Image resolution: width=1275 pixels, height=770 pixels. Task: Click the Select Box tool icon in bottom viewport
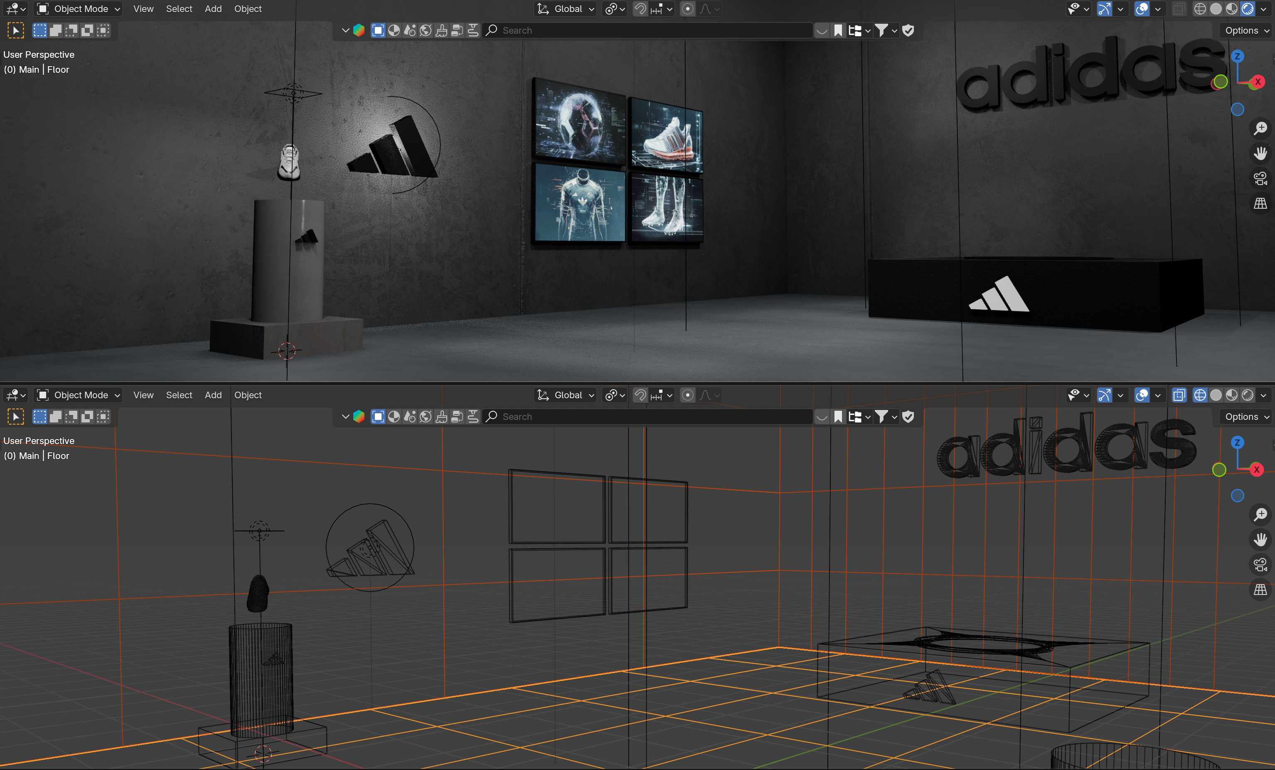[x=15, y=417]
